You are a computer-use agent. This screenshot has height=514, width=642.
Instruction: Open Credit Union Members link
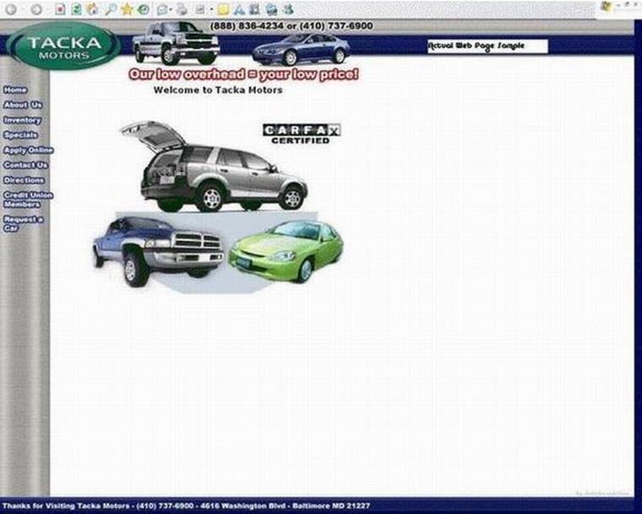tap(27, 200)
